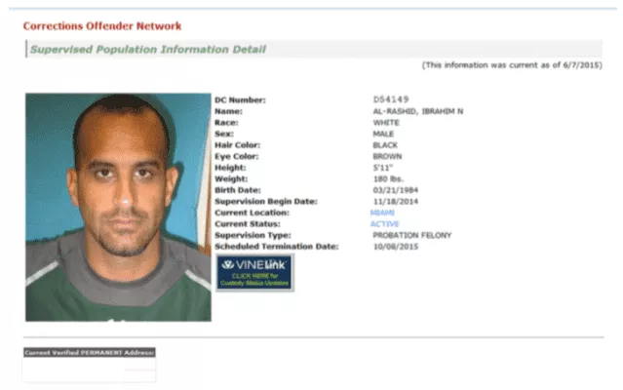Click the Scheduled Termination Date value 10/08/2015
Viewport: 623px width, 390px height.
[395, 247]
